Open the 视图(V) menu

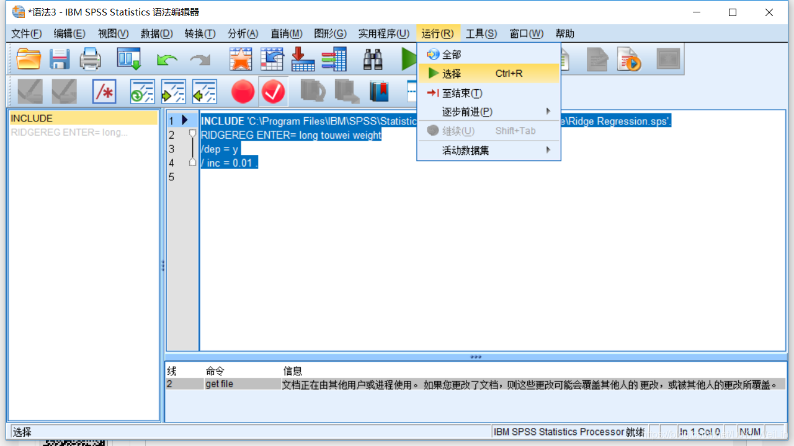point(113,33)
